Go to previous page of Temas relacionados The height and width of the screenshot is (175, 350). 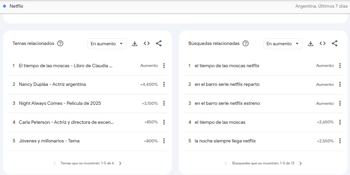coord(55,163)
